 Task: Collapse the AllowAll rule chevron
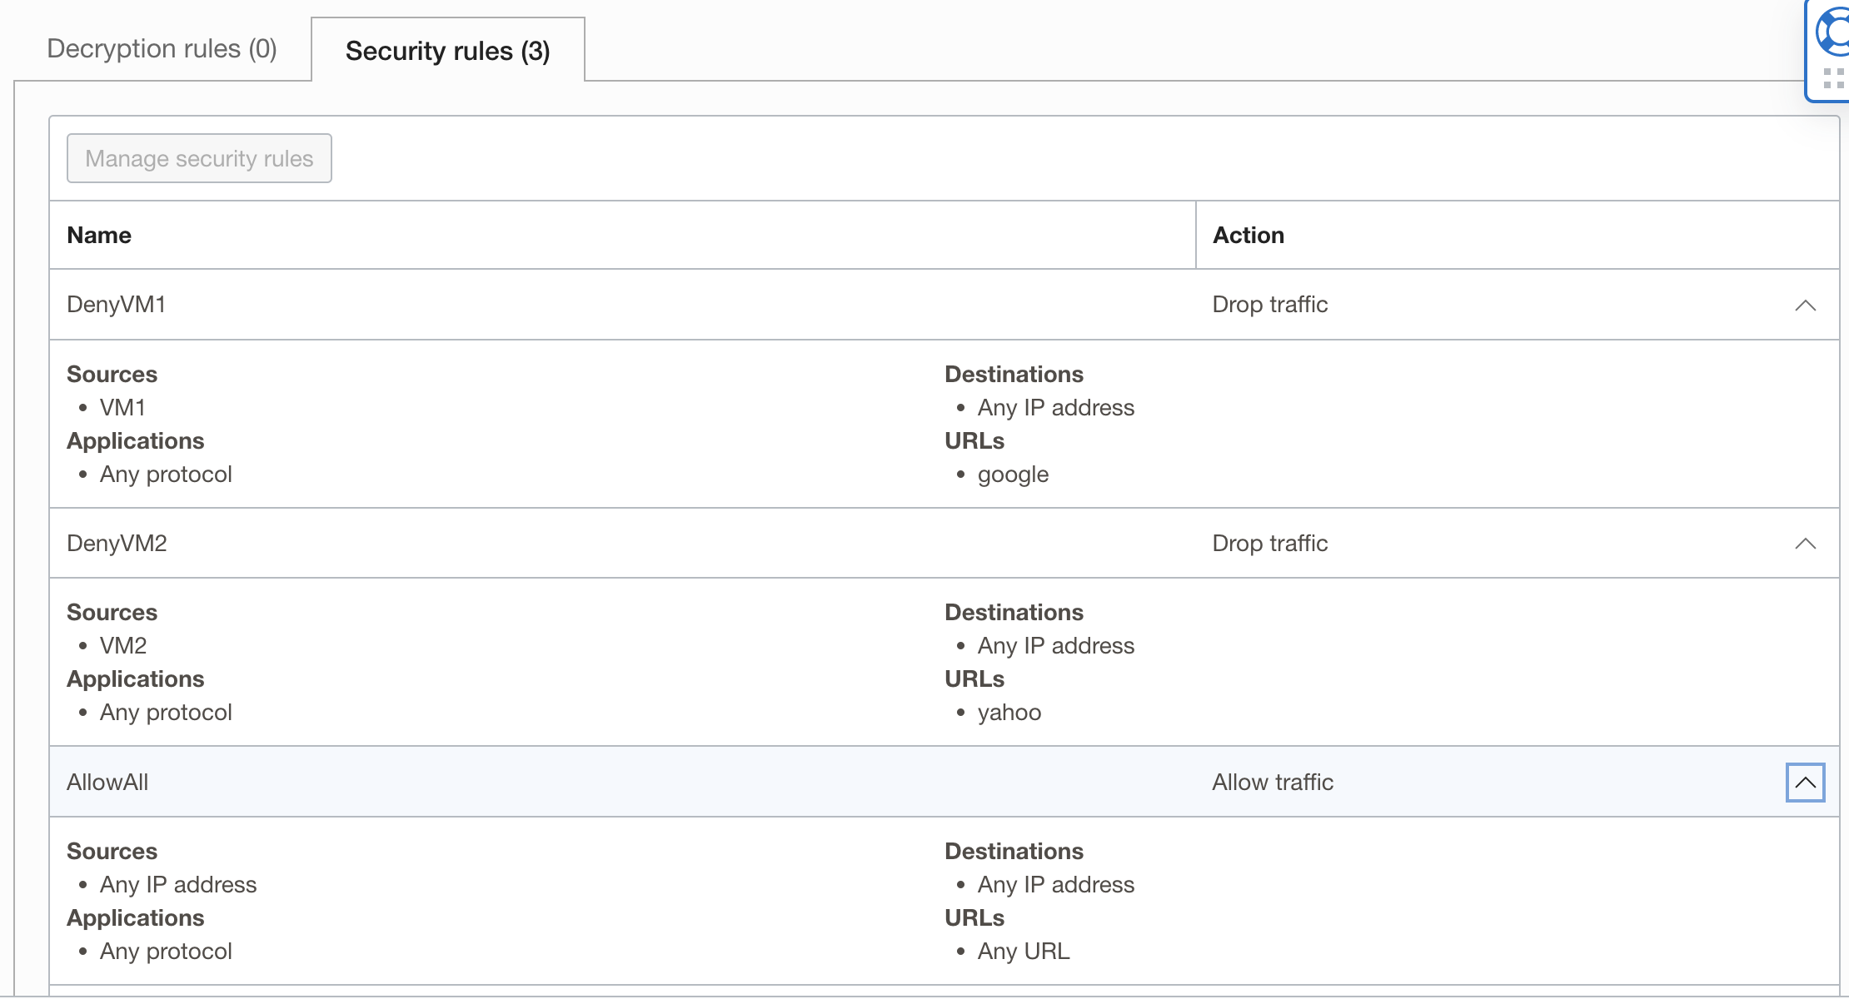pyautogui.click(x=1805, y=783)
